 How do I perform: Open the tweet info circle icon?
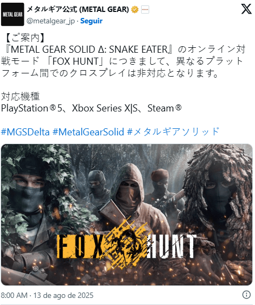(246, 295)
